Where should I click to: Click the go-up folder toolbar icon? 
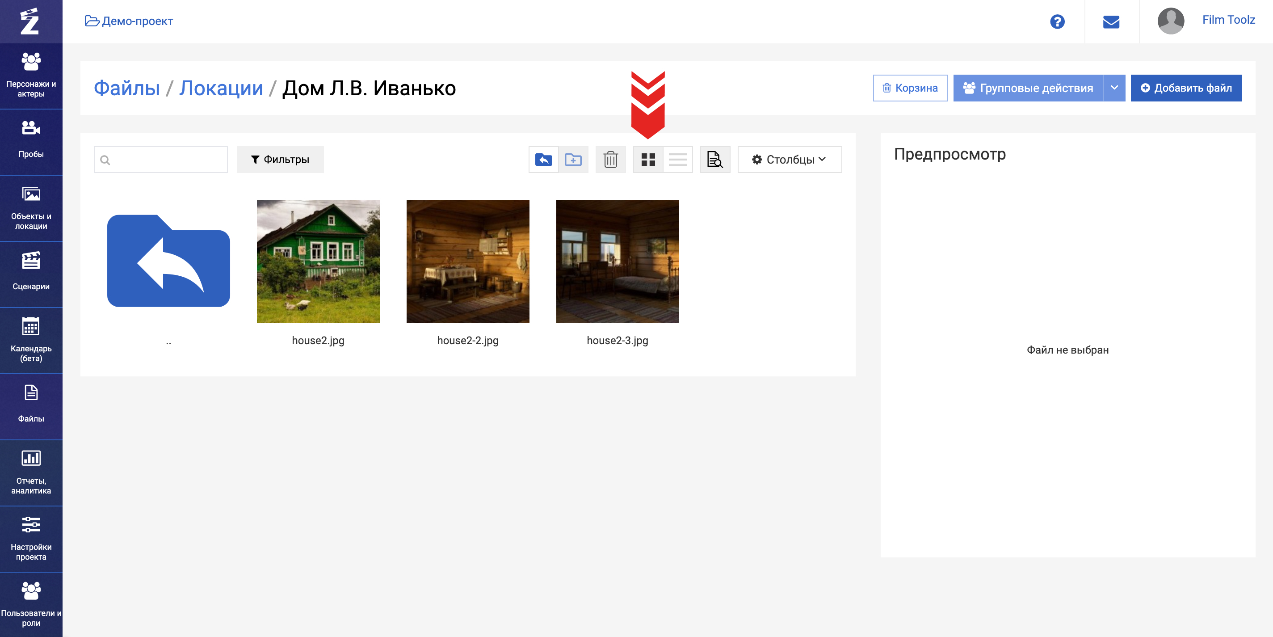[544, 159]
